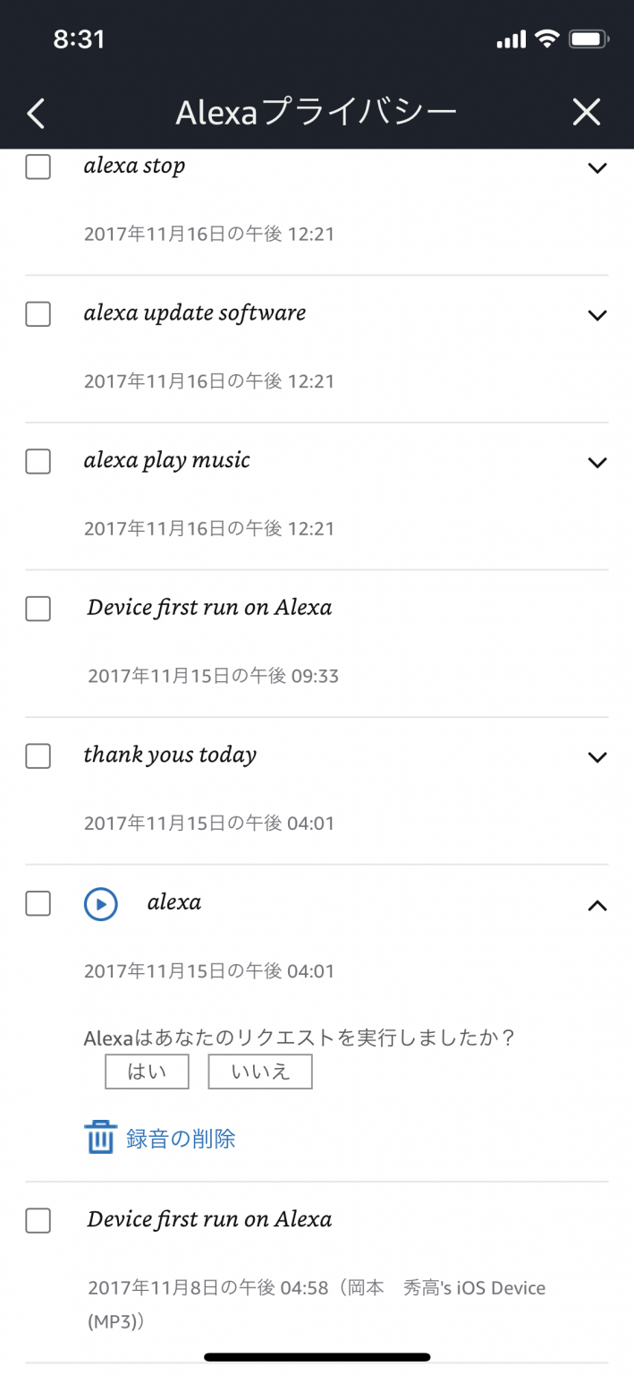Collapse the expanded 'alexa' entry

pos(596,905)
